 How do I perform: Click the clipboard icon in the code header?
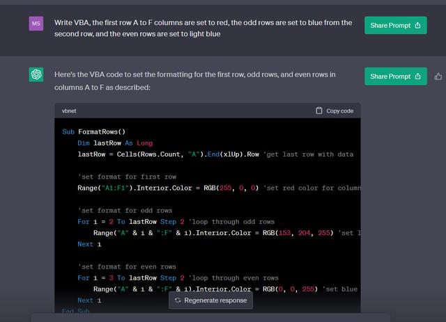(319, 111)
